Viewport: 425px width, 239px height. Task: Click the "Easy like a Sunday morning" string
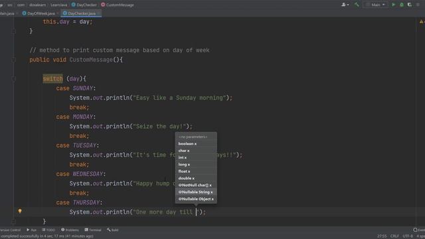click(179, 98)
